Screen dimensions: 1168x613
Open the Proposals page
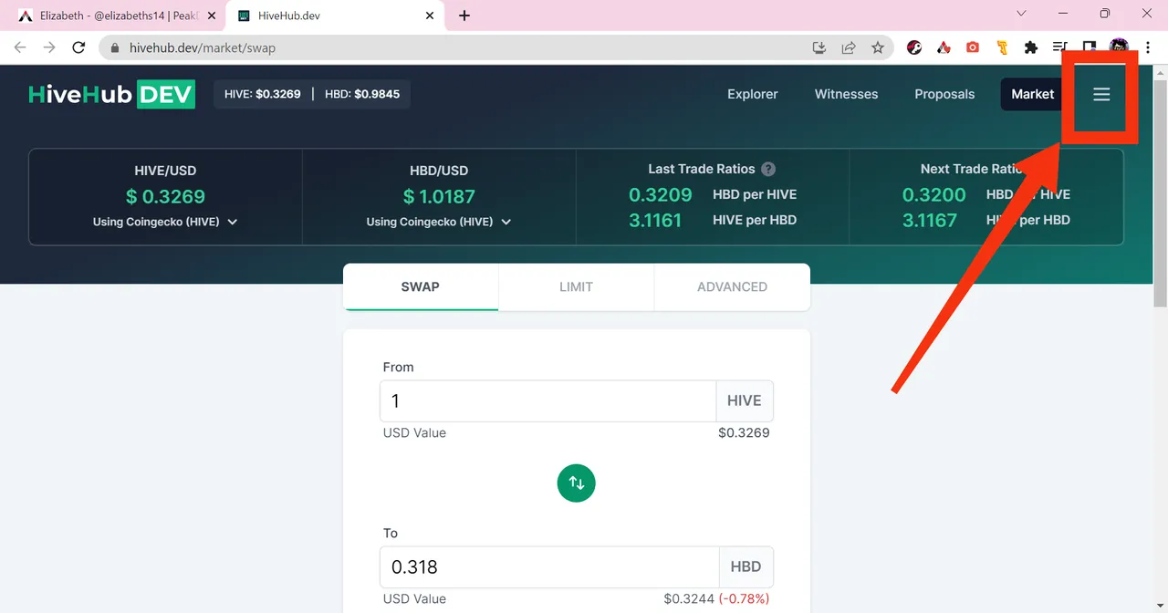click(x=944, y=94)
